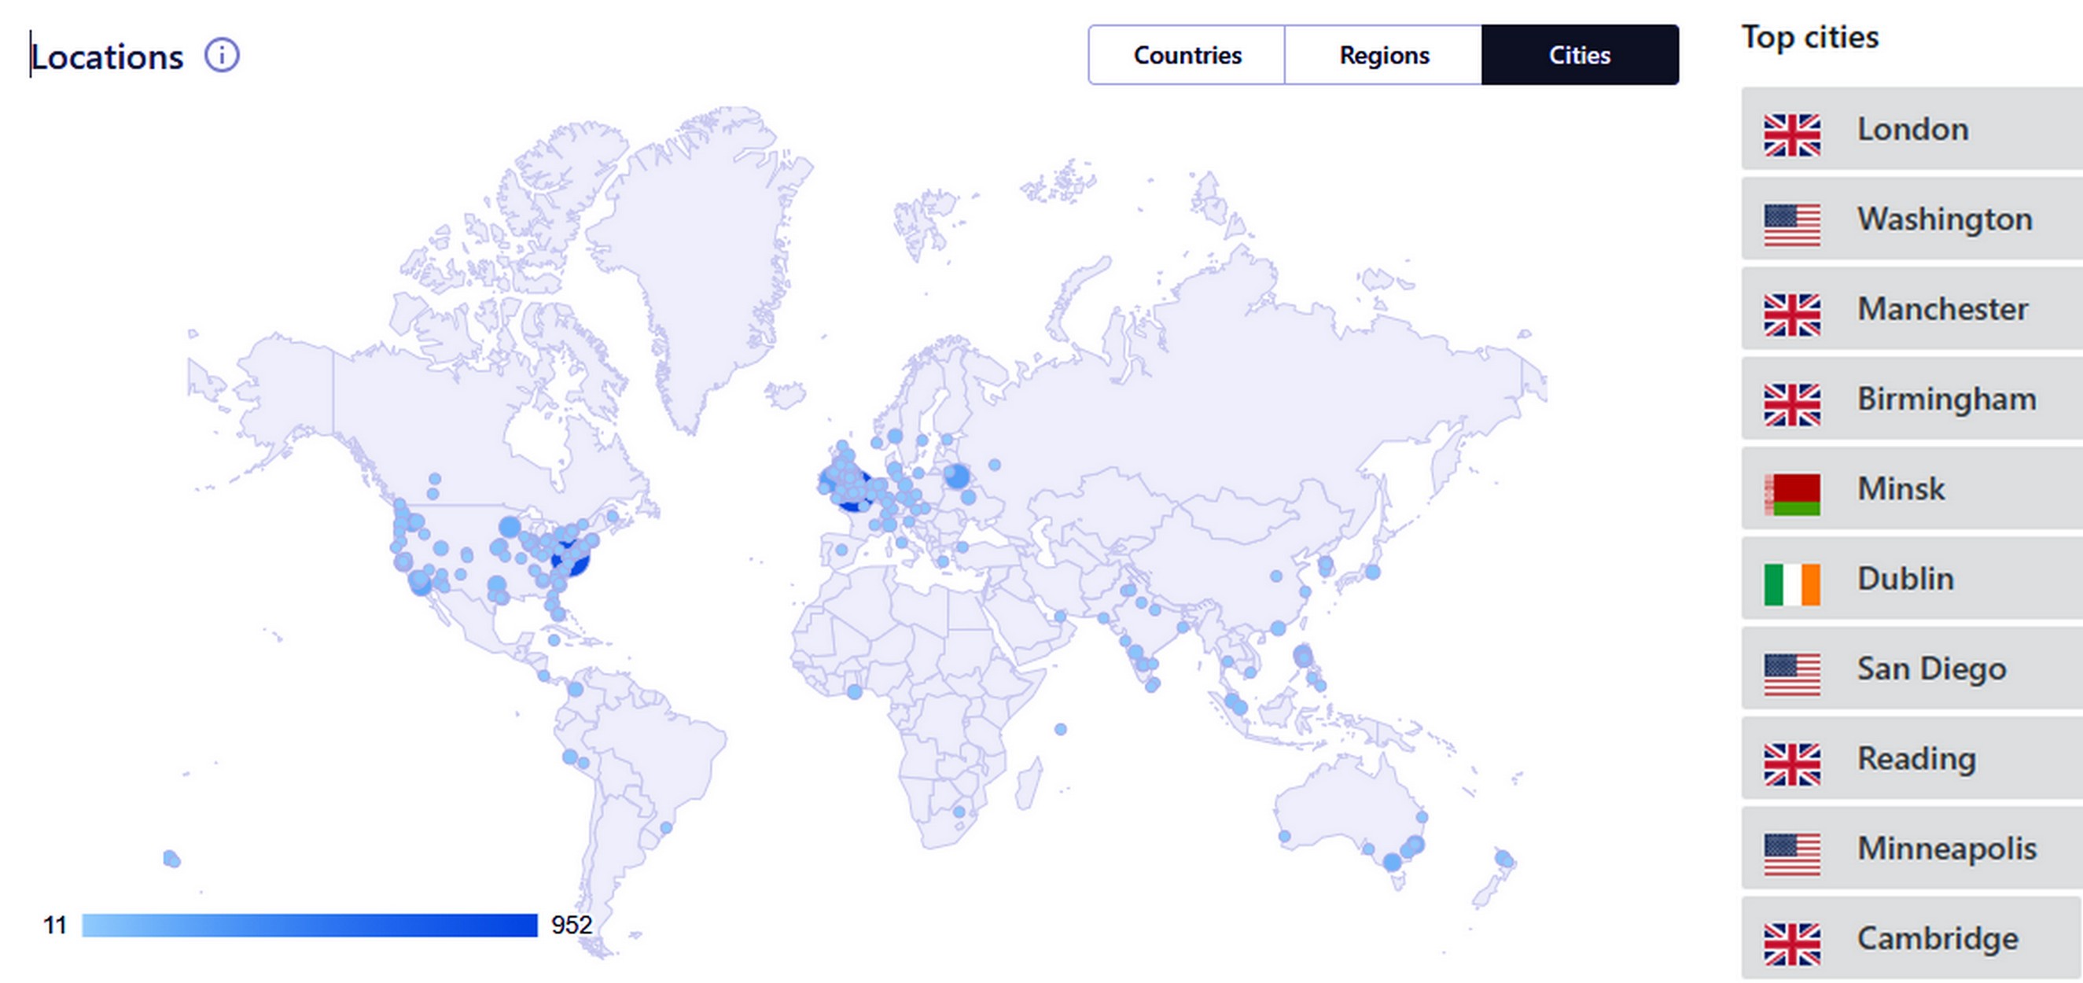Select Birmingham in top cities
Viewport: 2083px width, 983px height.
tap(1945, 399)
